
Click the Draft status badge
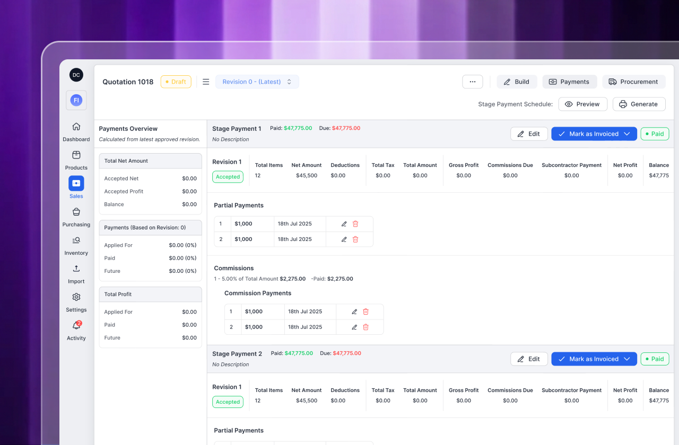(x=176, y=82)
